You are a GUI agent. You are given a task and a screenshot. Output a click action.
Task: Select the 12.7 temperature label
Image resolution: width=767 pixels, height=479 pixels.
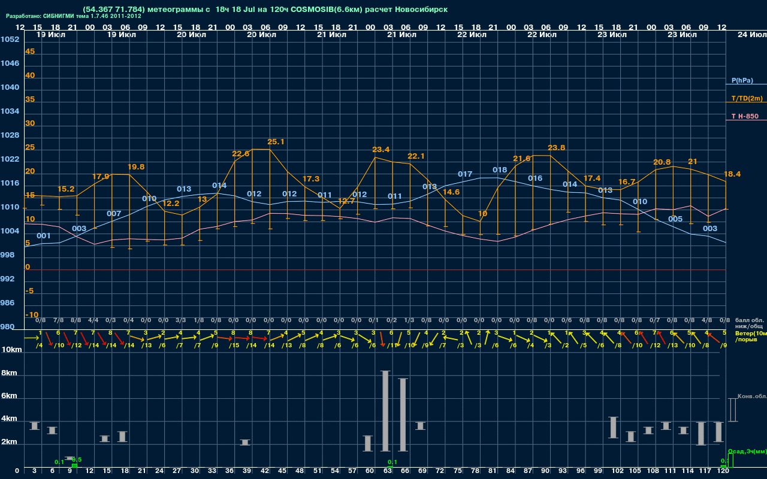click(346, 201)
